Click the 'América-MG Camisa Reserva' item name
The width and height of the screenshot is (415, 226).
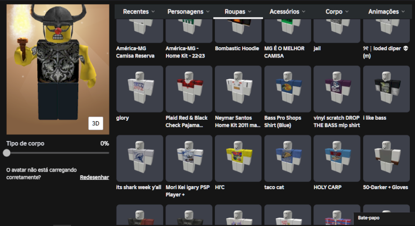135,52
